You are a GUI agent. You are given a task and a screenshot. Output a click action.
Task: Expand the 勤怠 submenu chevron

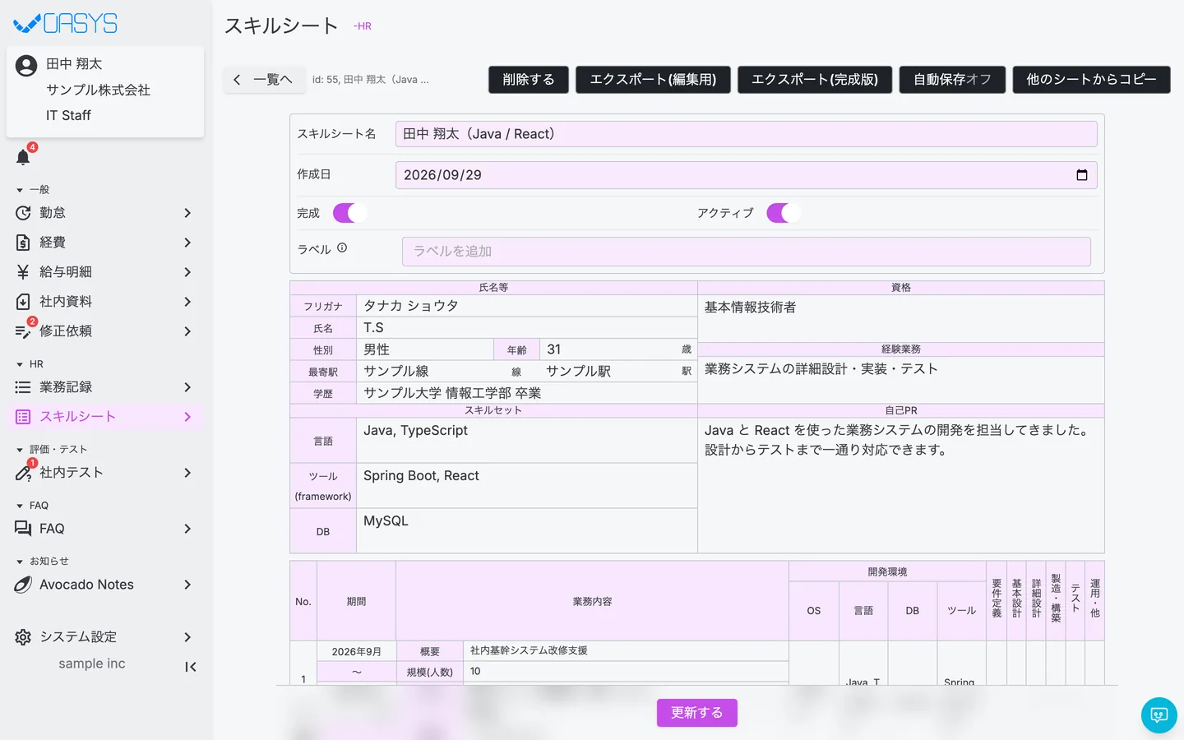[187, 213]
